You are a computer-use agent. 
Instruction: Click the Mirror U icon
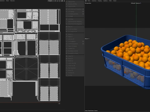(67, 34)
